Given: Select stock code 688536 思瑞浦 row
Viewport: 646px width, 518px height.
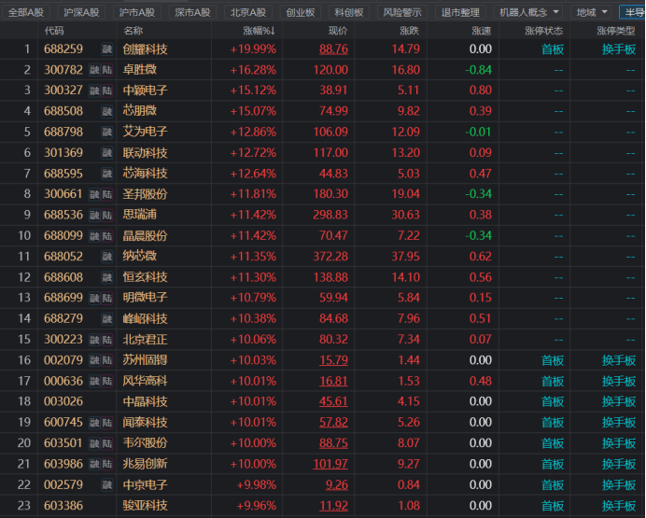Looking at the screenshot, I should [63, 215].
